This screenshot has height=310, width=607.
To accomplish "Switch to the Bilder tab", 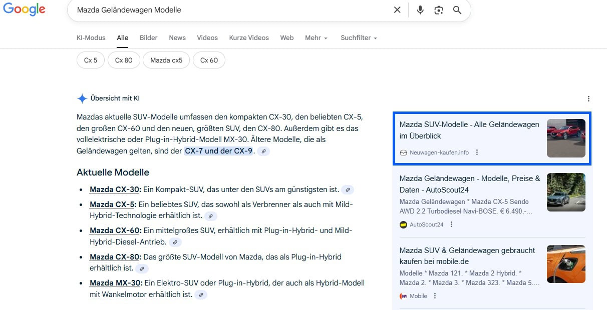I will pos(148,37).
